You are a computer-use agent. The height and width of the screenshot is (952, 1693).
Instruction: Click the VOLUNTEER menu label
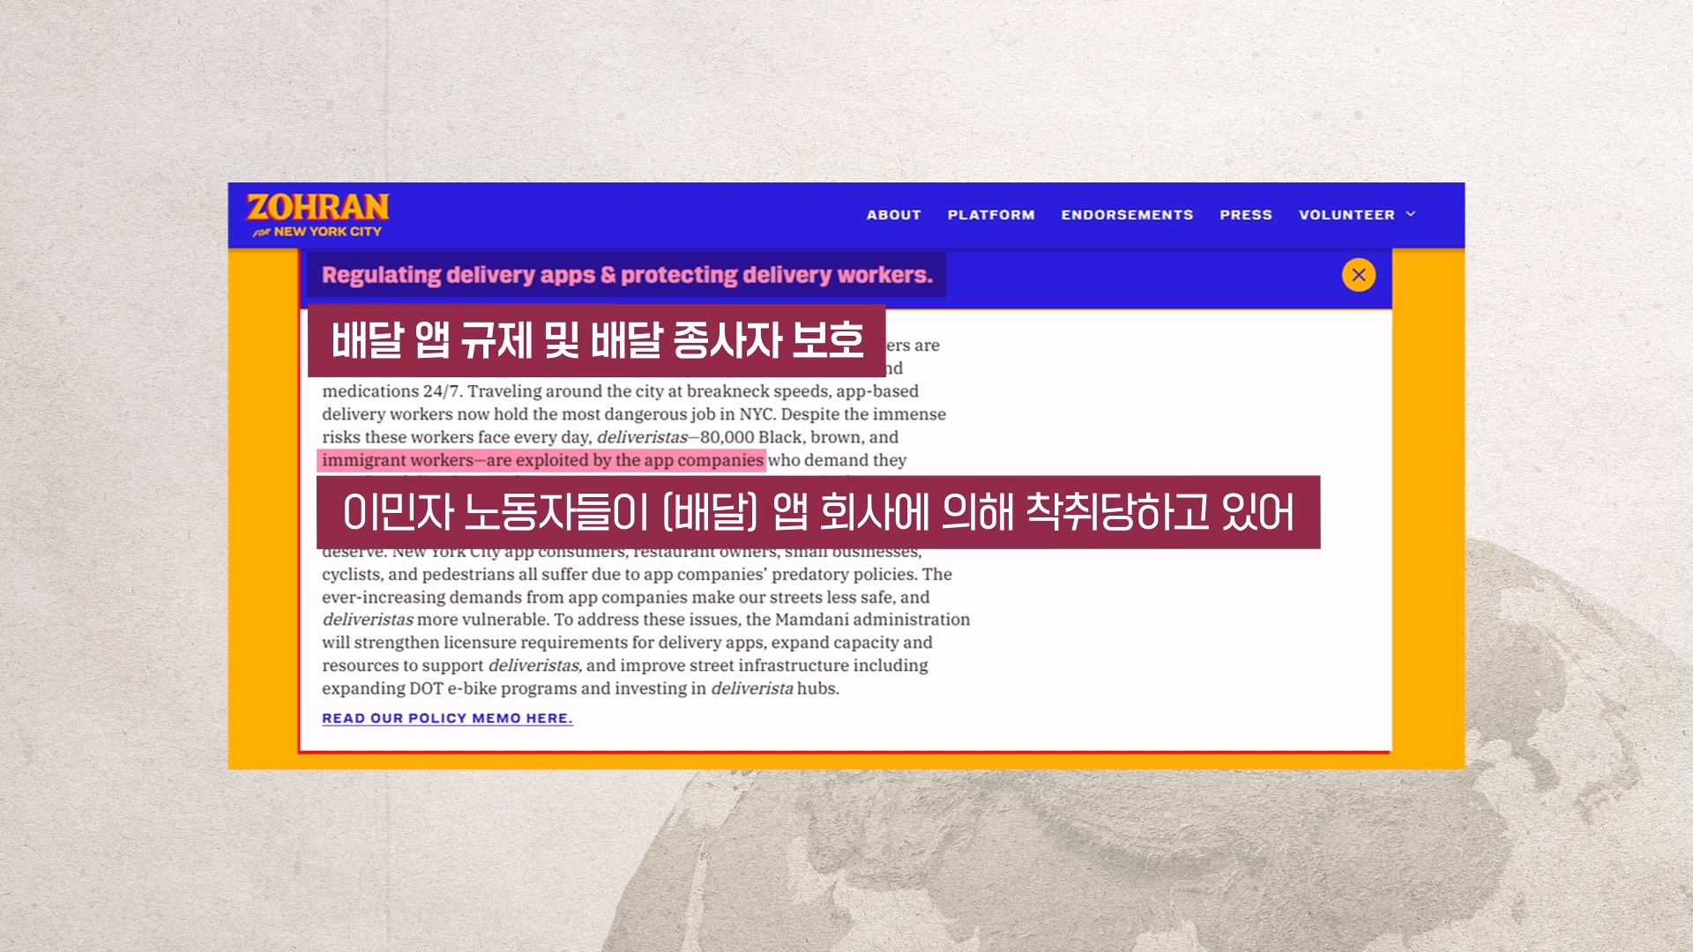[1346, 214]
